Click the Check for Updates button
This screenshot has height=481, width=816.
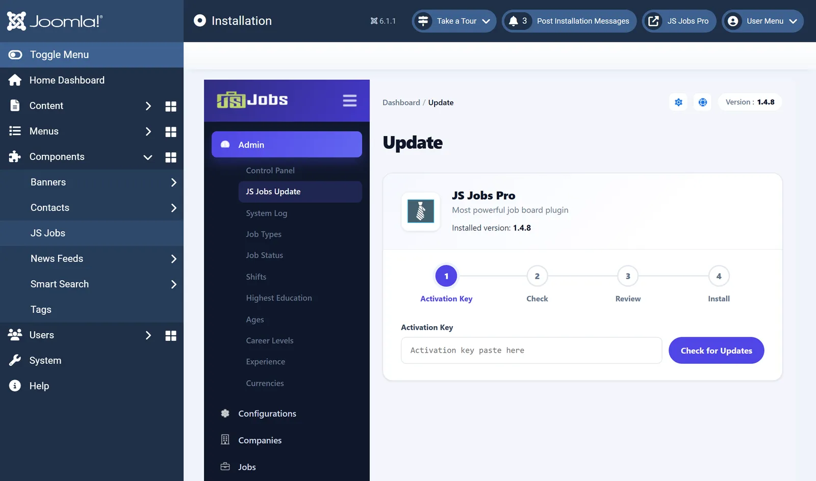(x=716, y=351)
